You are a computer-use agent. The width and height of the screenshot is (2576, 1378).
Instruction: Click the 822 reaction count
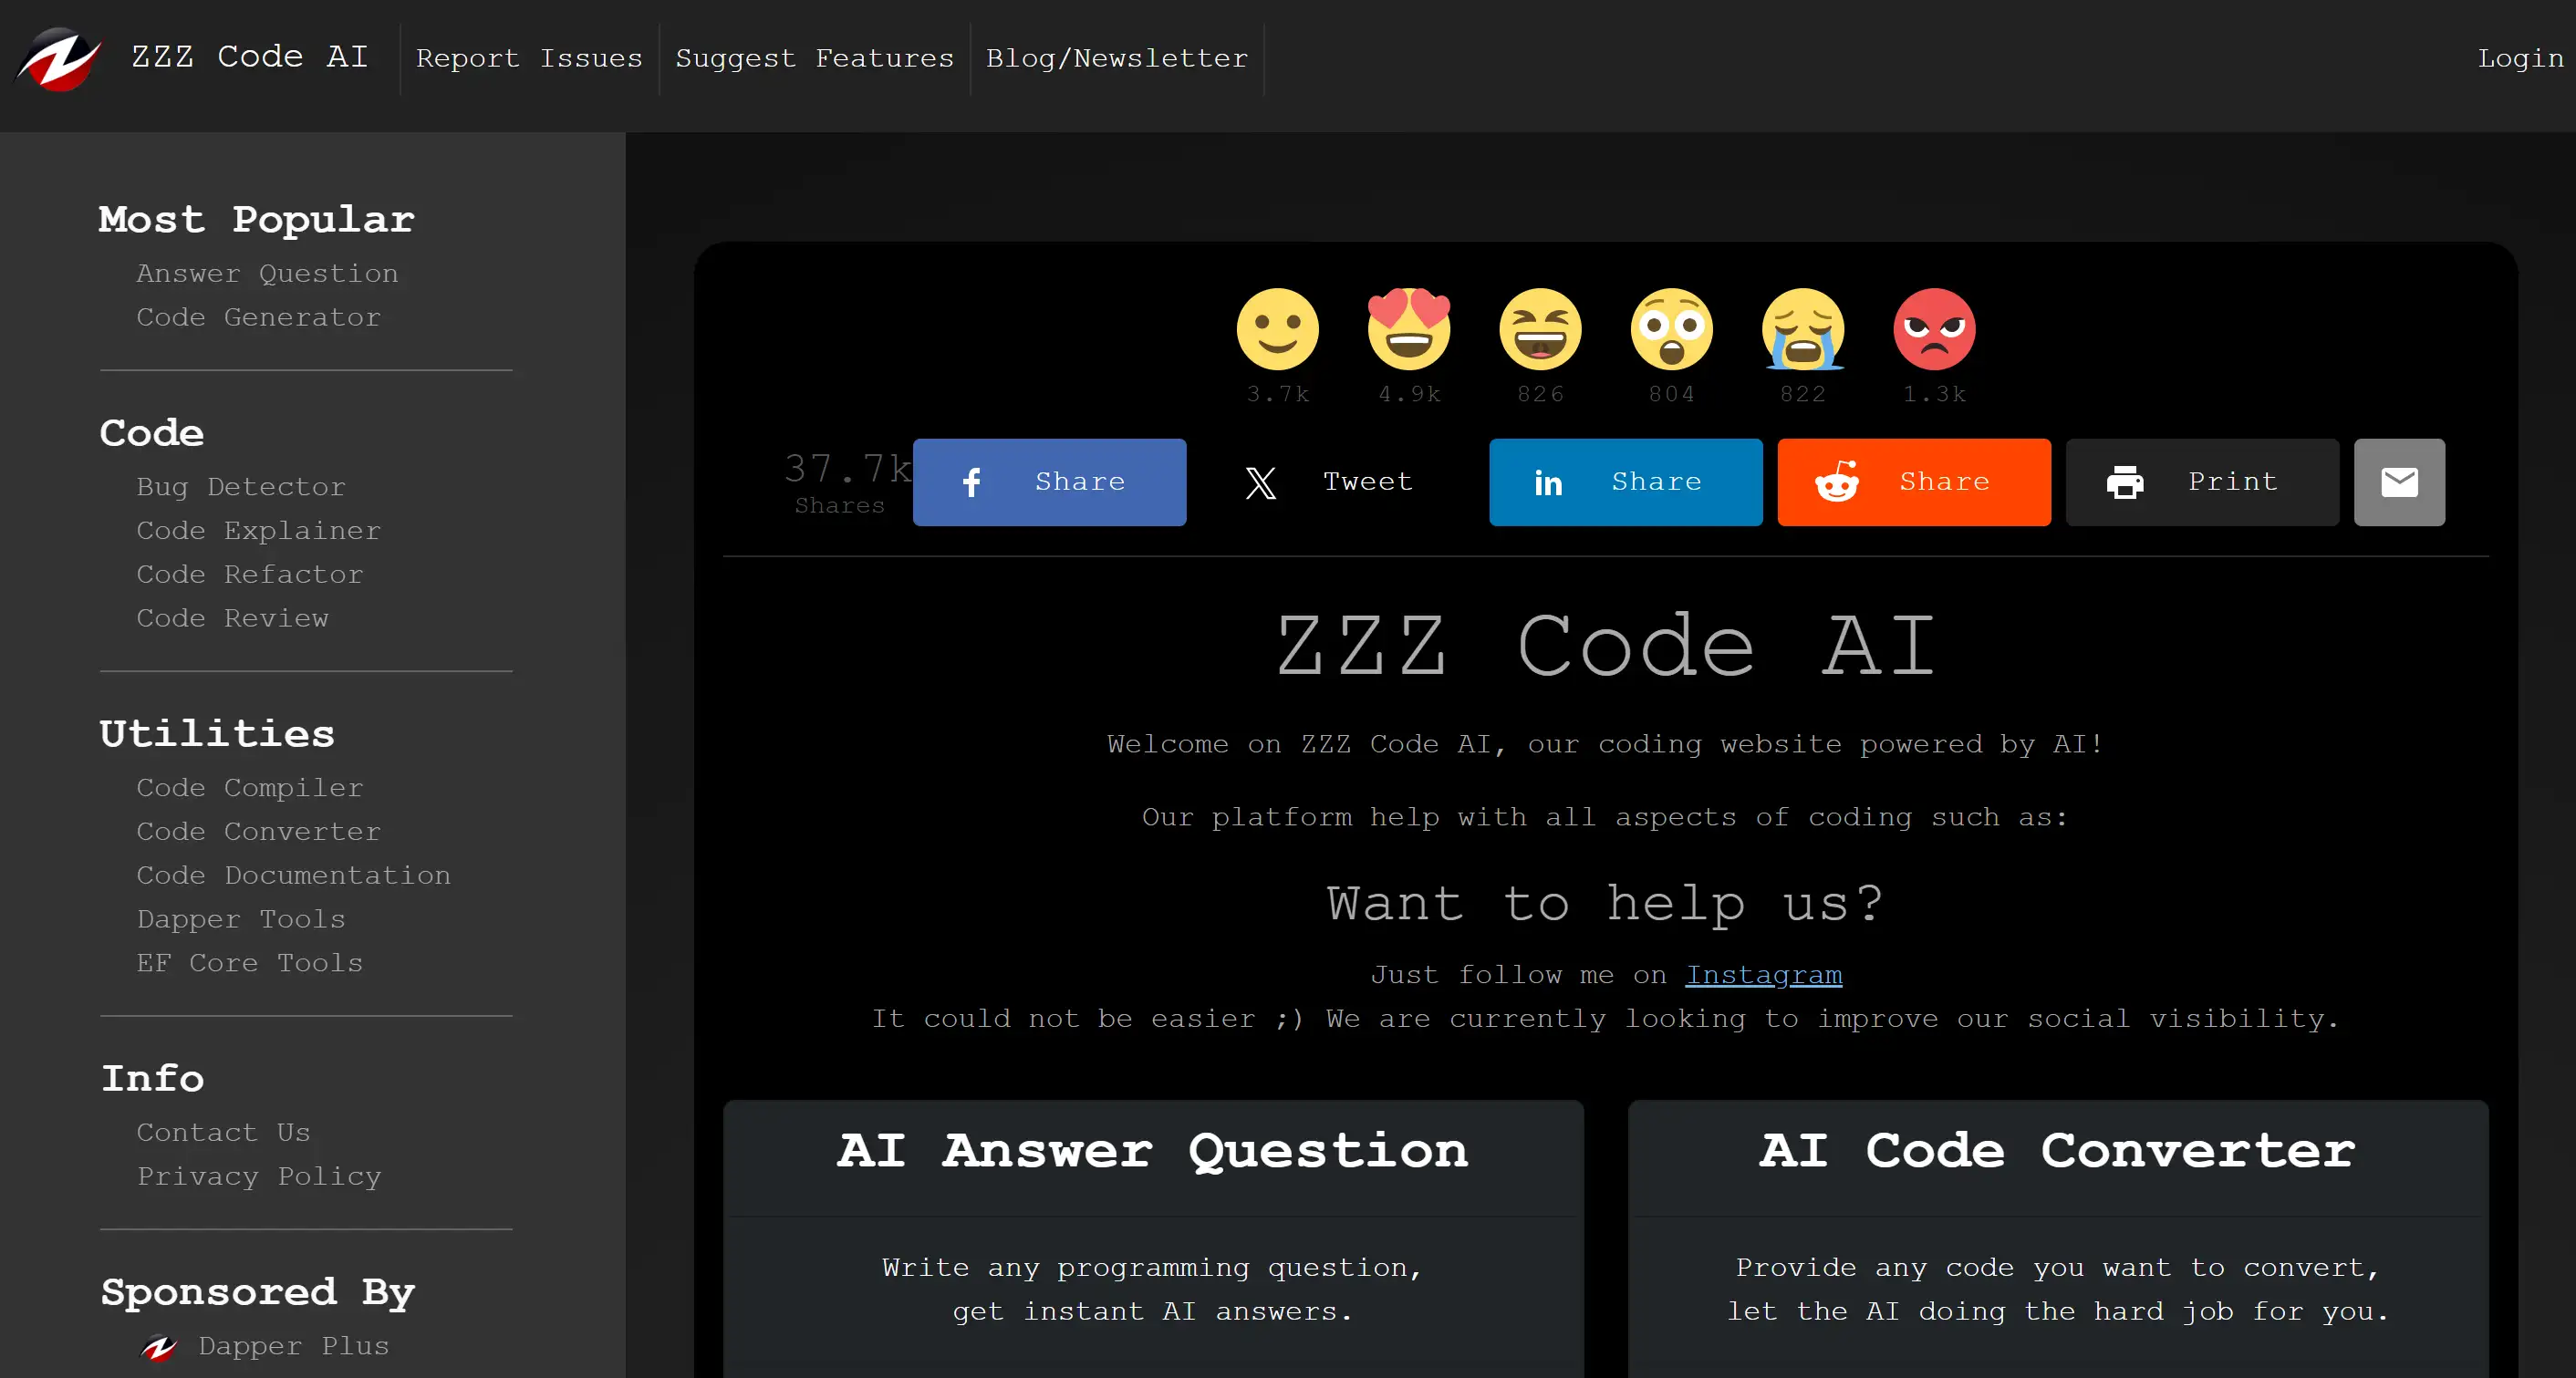click(1802, 394)
